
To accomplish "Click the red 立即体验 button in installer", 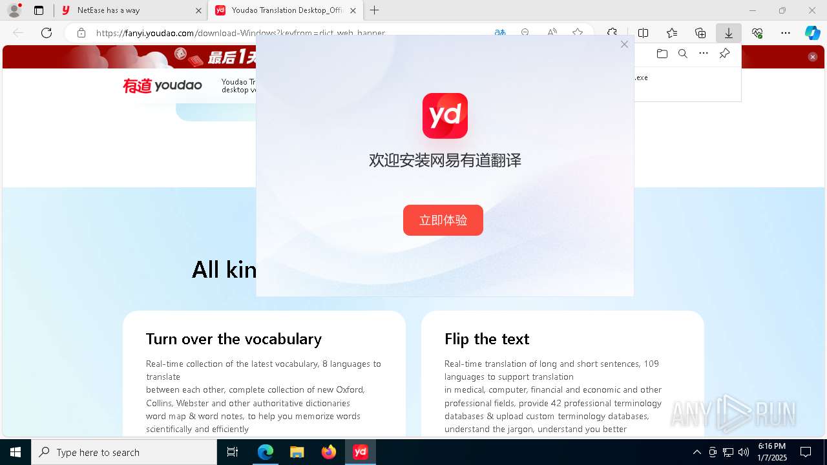I will (x=443, y=220).
